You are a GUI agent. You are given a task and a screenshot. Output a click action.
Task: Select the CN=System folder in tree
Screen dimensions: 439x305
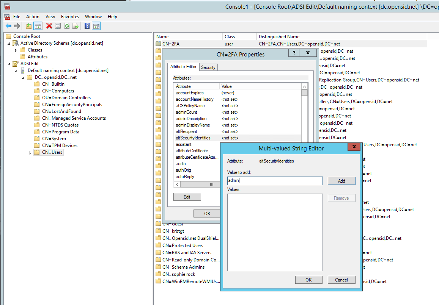click(x=53, y=139)
